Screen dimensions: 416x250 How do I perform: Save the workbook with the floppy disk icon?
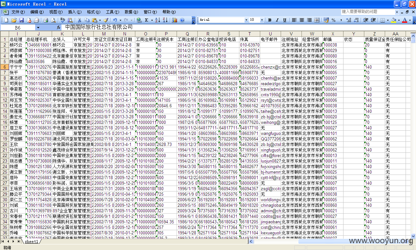coord(21,20)
